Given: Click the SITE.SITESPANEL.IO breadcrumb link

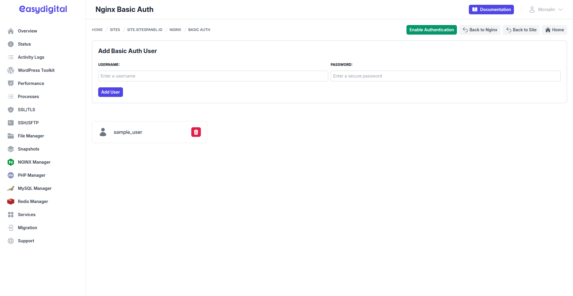Looking at the screenshot, I should click(x=145, y=30).
